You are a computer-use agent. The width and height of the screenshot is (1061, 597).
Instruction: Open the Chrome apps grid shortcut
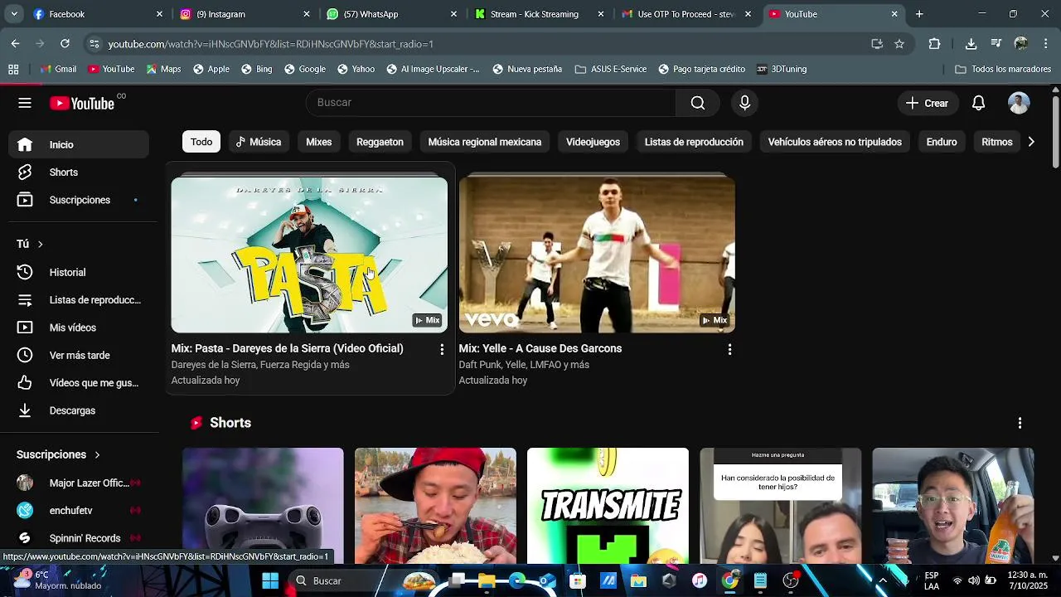click(x=13, y=70)
